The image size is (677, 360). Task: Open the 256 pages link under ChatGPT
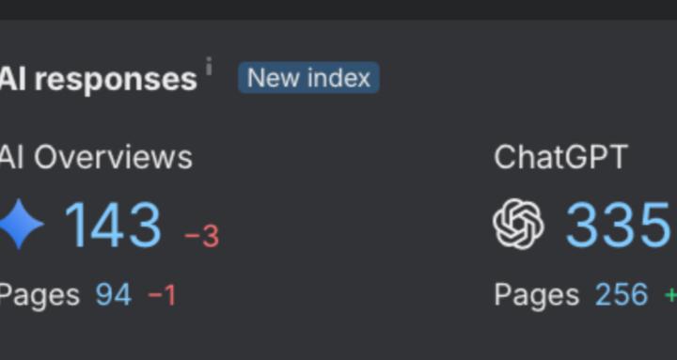(622, 295)
